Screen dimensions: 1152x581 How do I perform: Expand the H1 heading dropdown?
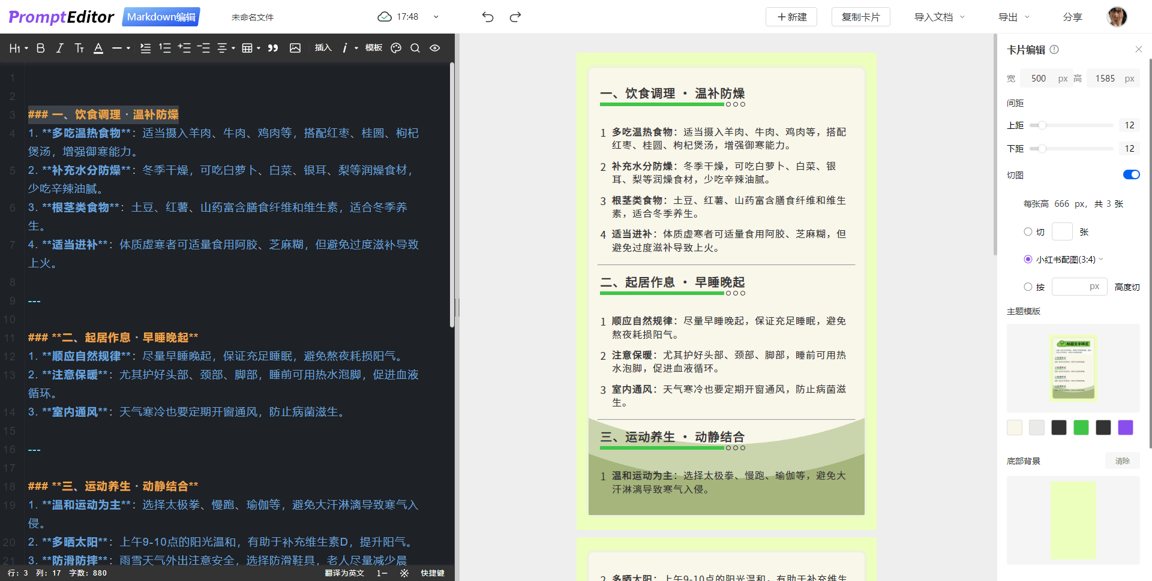coord(19,48)
